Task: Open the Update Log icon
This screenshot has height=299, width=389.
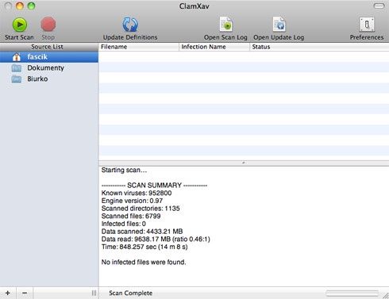Action: (279, 25)
